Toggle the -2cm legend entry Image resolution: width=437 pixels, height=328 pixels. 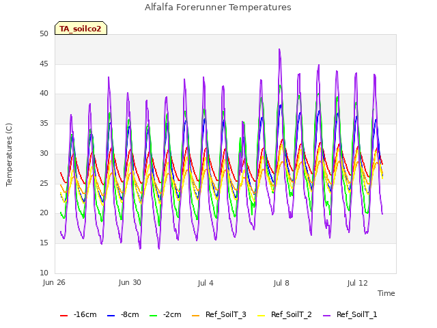coord(165,315)
